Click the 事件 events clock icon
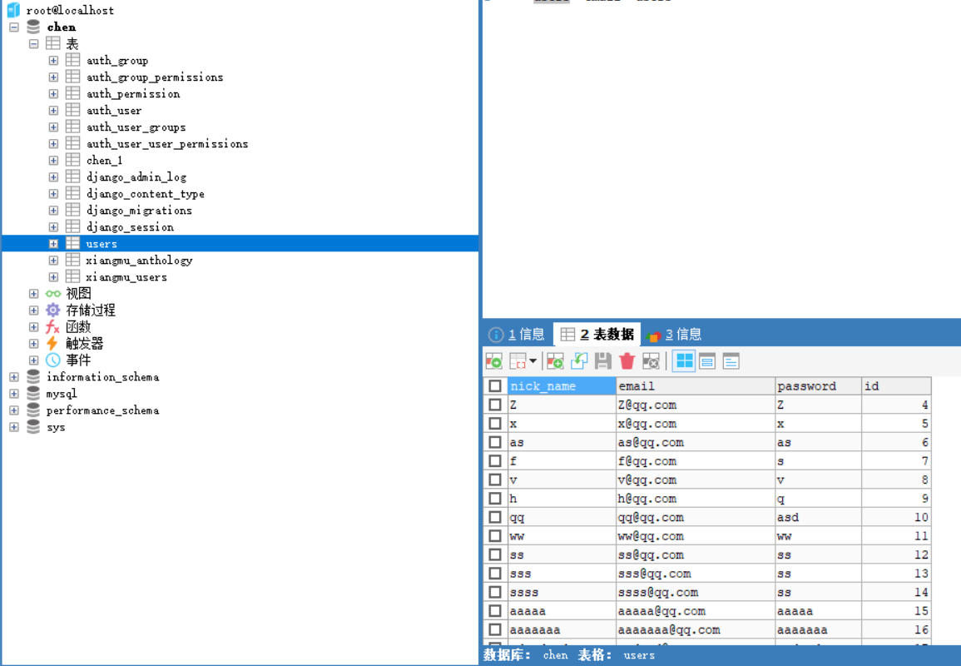Image resolution: width=961 pixels, height=666 pixels. pos(53,360)
